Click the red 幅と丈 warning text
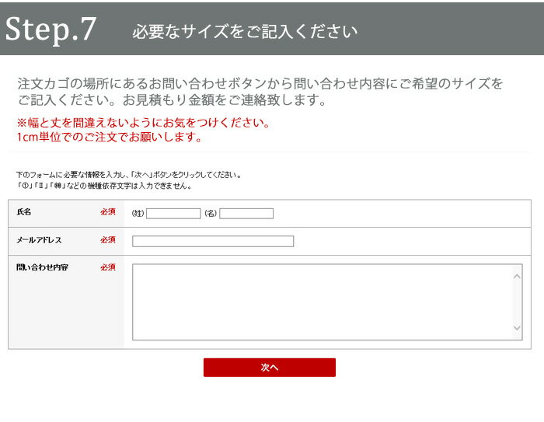The image size is (544, 422). click(x=143, y=124)
